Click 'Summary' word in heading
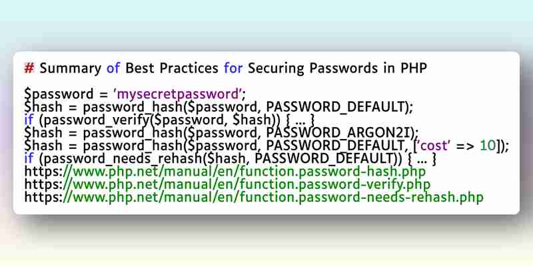Image resolution: width=533 pixels, height=266 pixels. point(71,68)
